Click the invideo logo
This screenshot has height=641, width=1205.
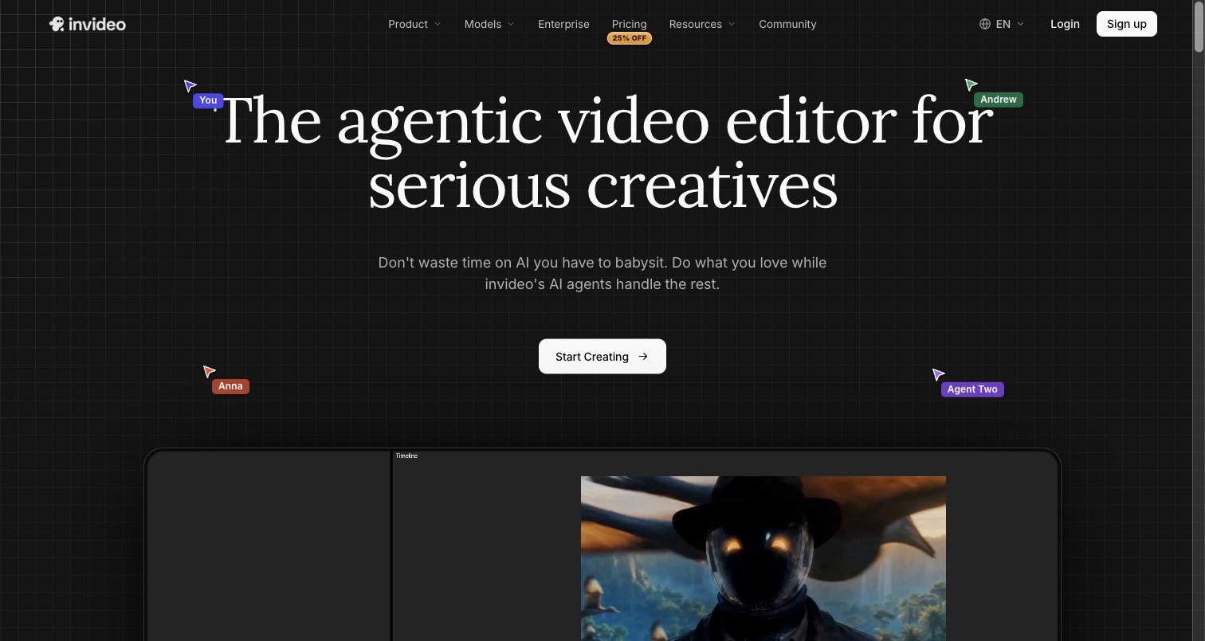pyautogui.click(x=88, y=24)
